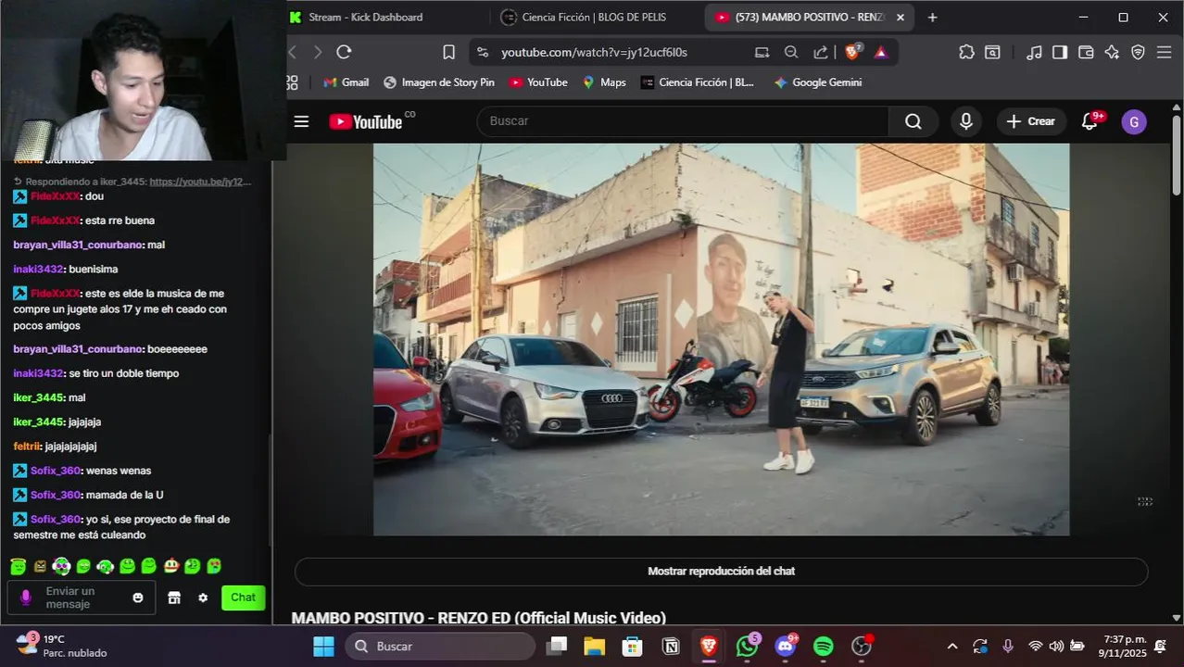
Task: Click Mostrar reproducción del chat button
Action: click(721, 572)
